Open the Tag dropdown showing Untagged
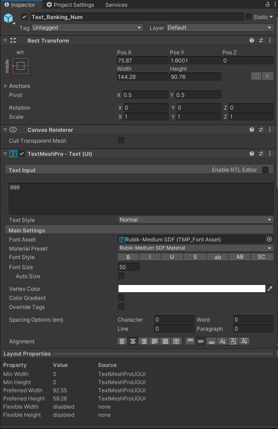278x429 pixels. click(87, 28)
